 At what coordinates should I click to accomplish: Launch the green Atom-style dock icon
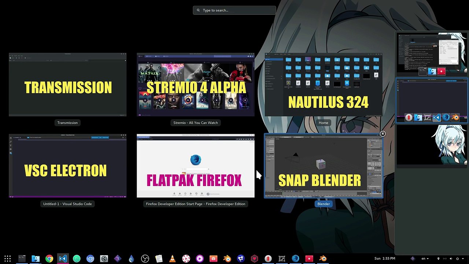pos(77,258)
